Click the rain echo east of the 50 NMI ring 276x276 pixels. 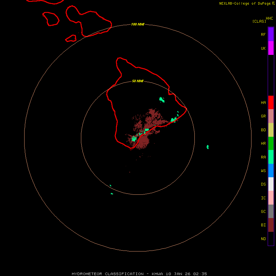pyautogui.click(x=208, y=147)
